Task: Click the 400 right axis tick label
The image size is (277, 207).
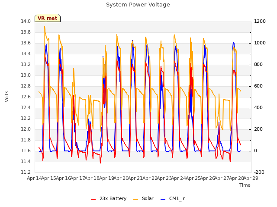Action: point(258,107)
